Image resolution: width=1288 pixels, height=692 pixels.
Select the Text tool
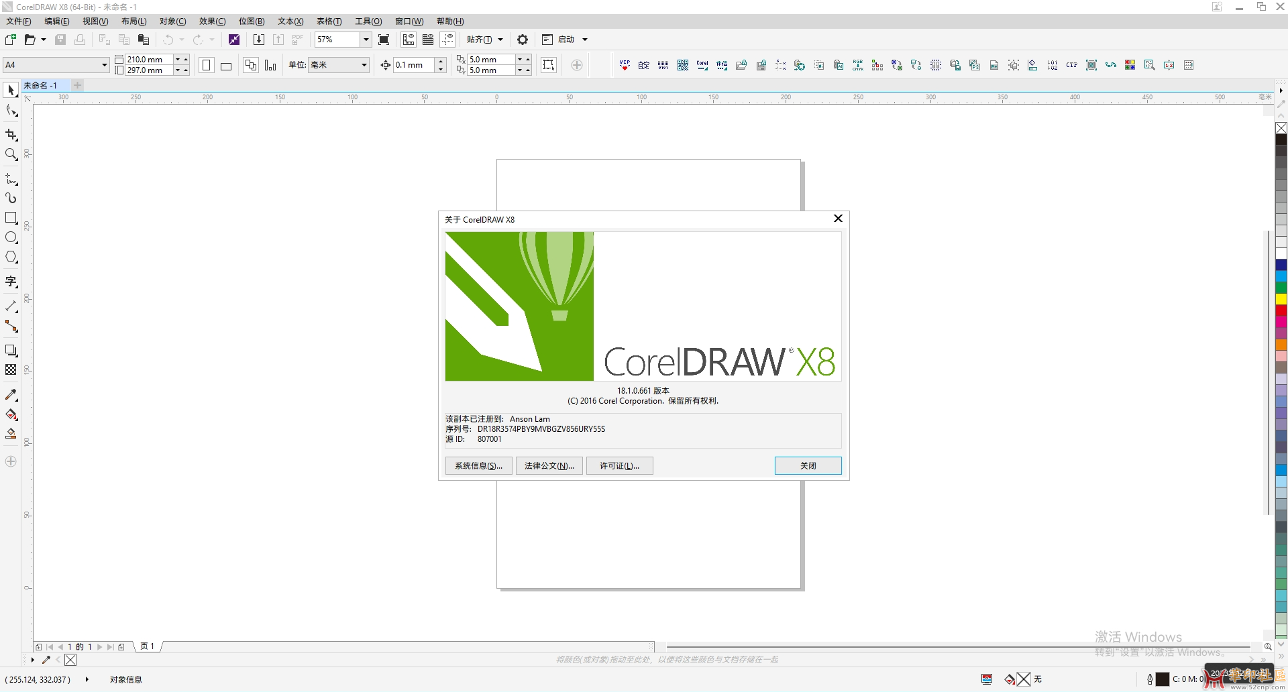11,282
